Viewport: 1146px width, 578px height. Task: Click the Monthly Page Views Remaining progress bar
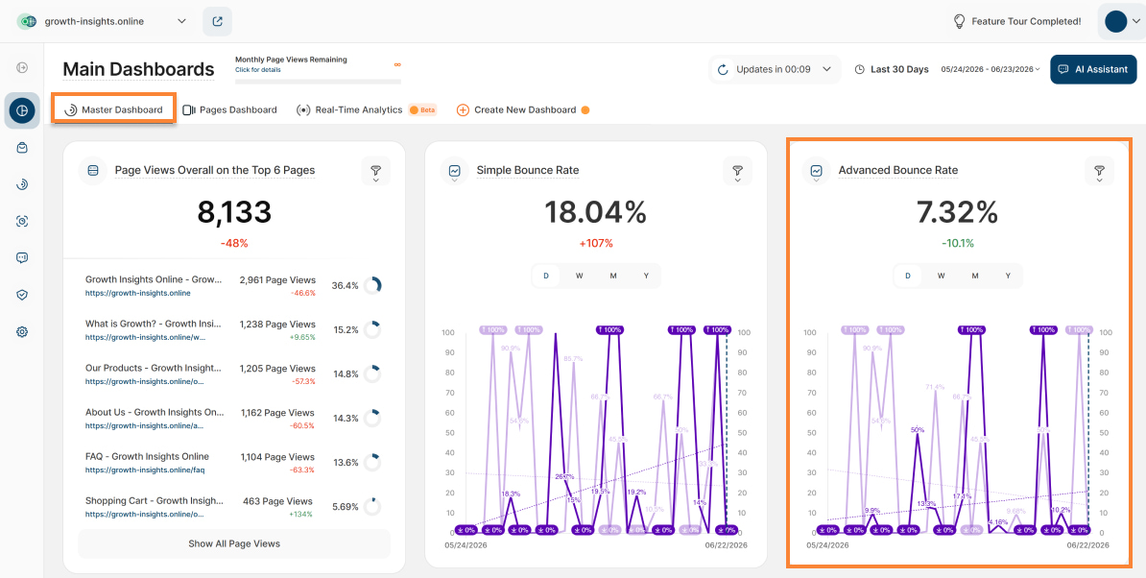point(318,82)
